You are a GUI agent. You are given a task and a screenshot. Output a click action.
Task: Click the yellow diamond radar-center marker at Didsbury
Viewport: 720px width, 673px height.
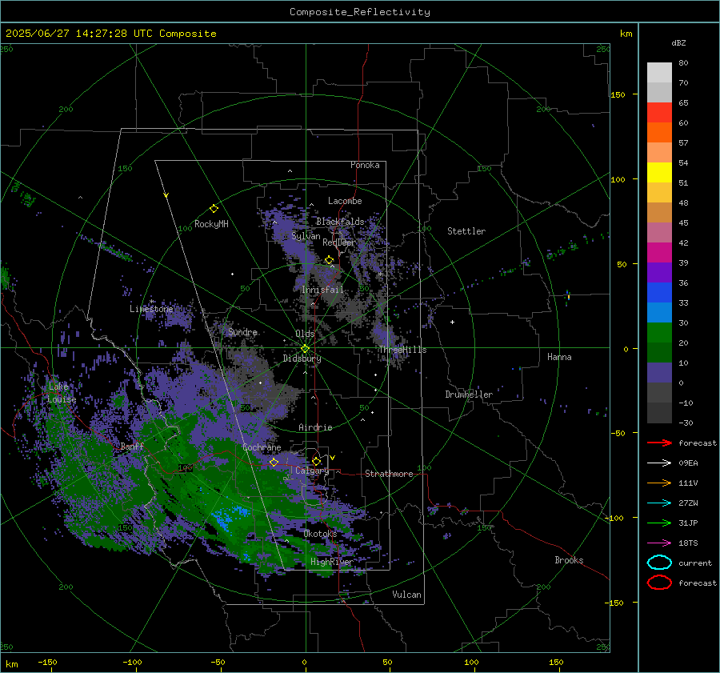pyautogui.click(x=305, y=349)
